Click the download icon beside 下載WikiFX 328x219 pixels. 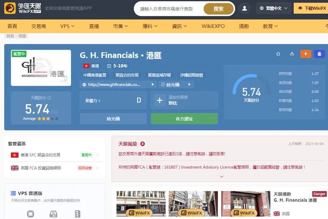(x=300, y=8)
